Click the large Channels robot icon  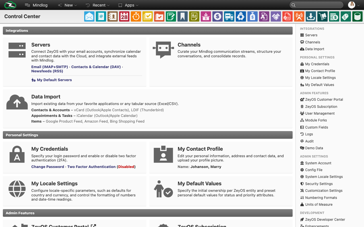pyautogui.click(x=163, y=50)
